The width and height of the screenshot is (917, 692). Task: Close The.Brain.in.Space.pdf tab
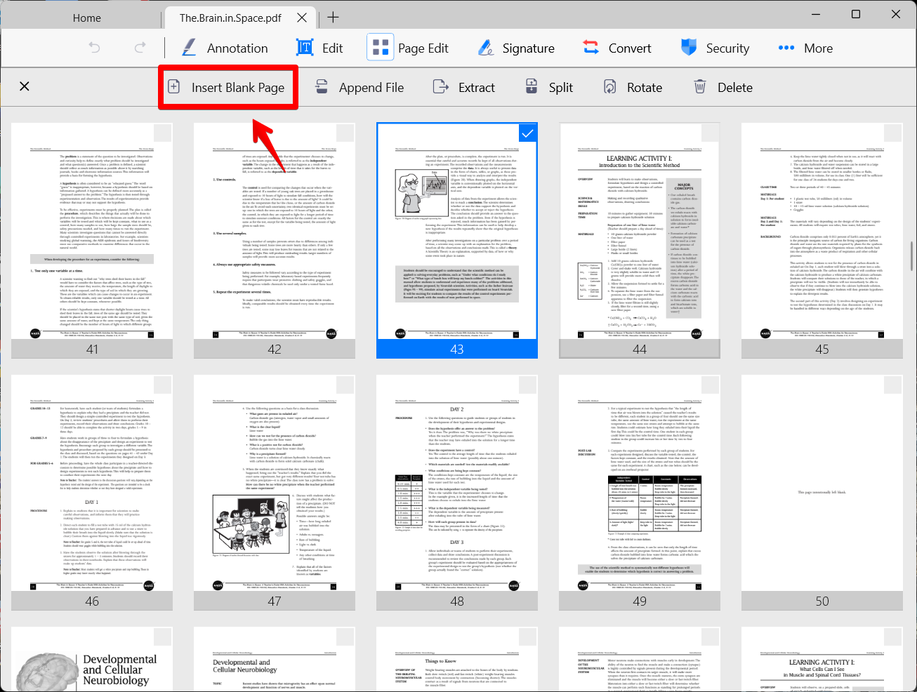pyautogui.click(x=302, y=18)
